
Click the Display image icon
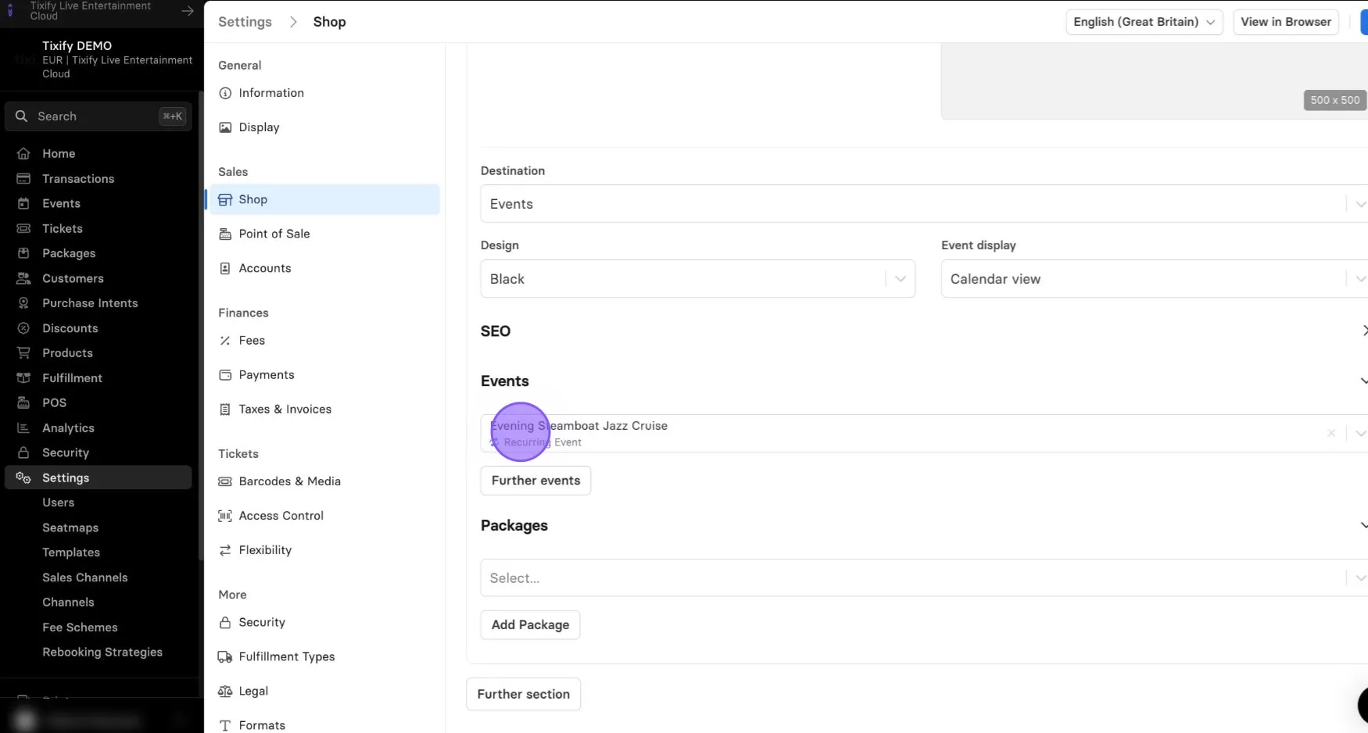click(x=225, y=127)
